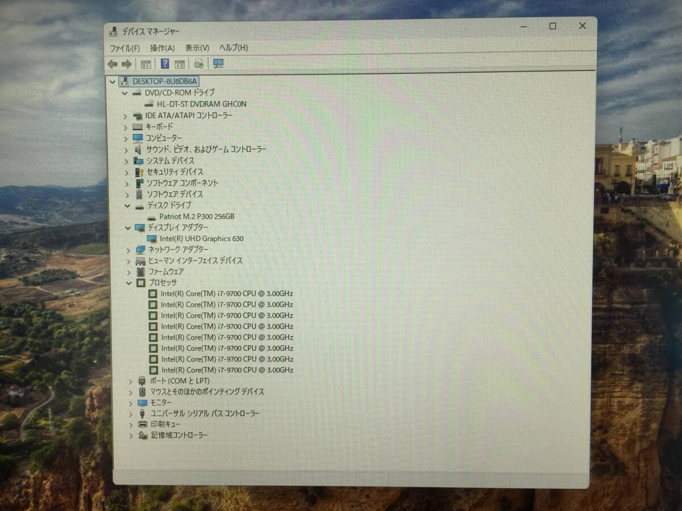Open the ファイル(F) menu

(x=125, y=48)
